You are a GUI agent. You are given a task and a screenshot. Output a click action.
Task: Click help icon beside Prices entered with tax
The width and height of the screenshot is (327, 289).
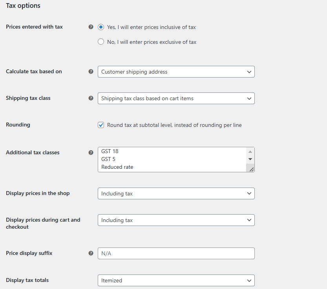[91, 27]
